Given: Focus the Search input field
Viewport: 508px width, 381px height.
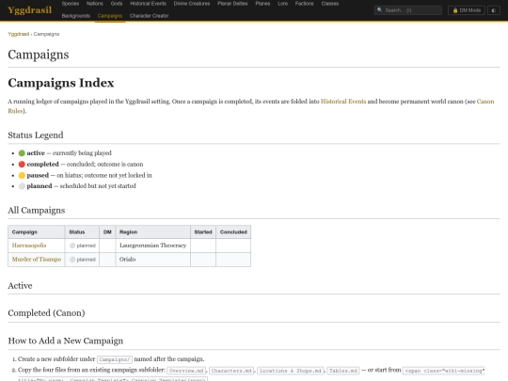Looking at the screenshot, I should [408, 10].
